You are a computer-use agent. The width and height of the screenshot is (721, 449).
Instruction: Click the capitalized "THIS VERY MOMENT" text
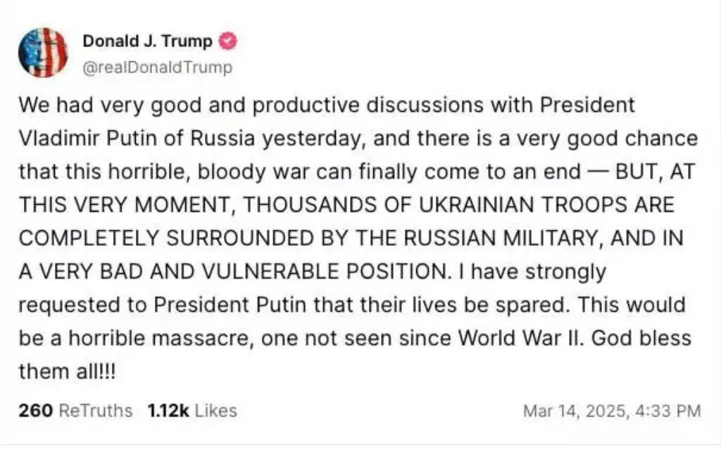[x=124, y=205]
